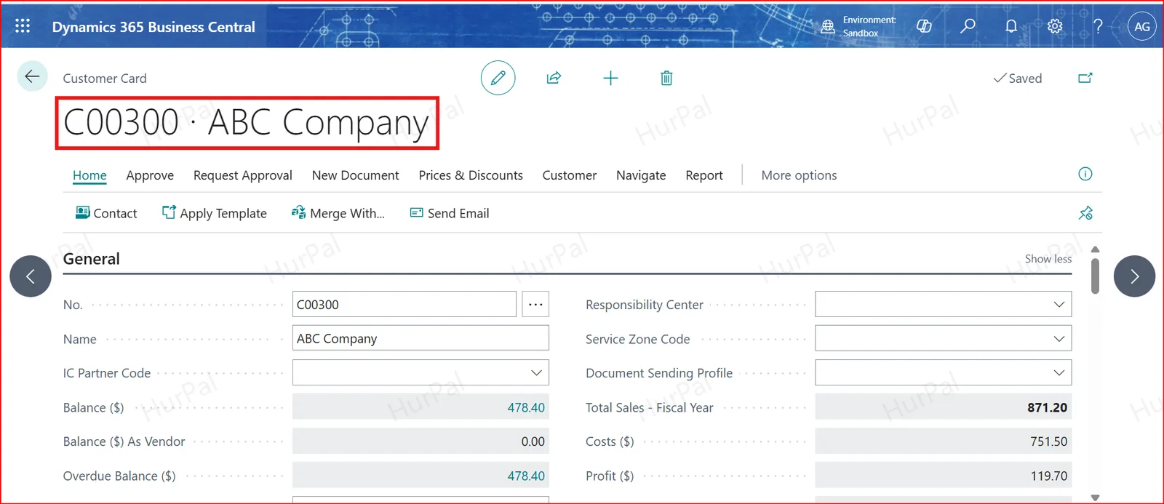Viewport: 1164px width, 504px height.
Task: Click the Costs value 751.50
Action: [1048, 441]
